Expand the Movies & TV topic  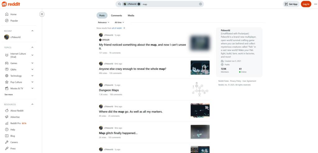32,88
